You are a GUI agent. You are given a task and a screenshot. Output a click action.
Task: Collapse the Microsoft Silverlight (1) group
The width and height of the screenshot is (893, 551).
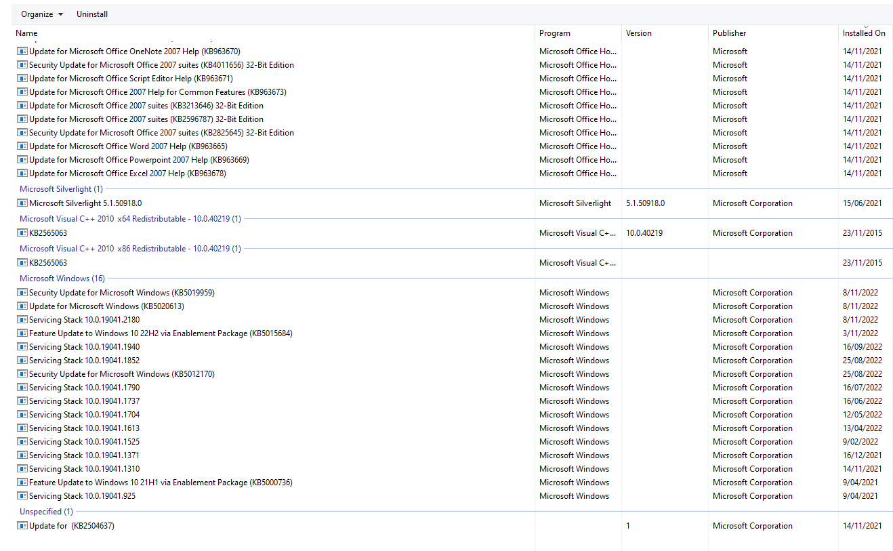(61, 189)
